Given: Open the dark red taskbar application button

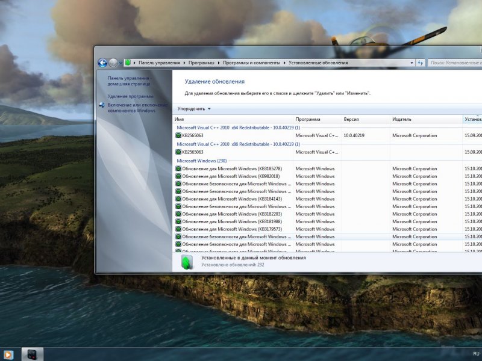Looking at the screenshot, I should (33, 354).
